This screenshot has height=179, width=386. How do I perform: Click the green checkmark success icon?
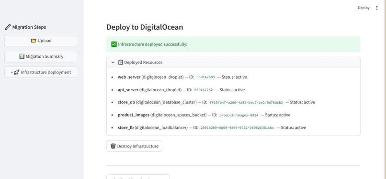(x=114, y=44)
